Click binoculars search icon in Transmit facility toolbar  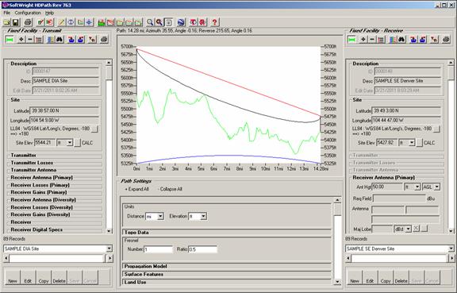point(60,39)
